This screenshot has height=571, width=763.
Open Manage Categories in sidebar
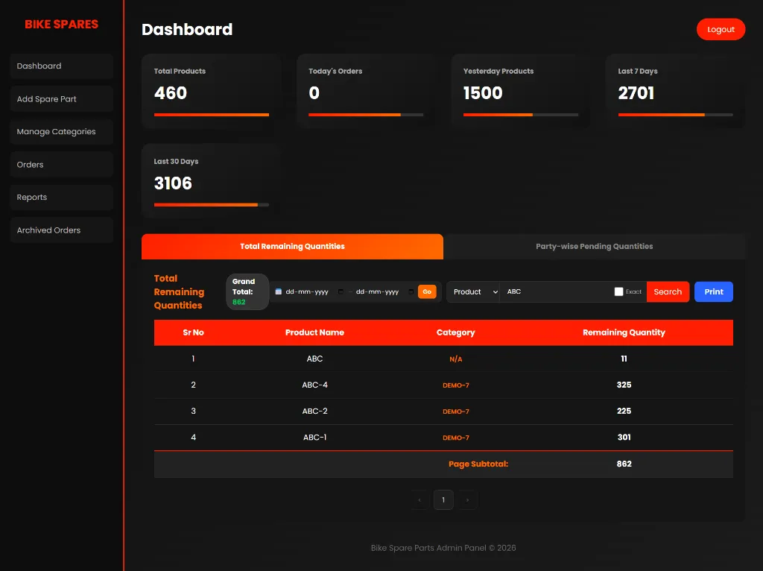click(x=61, y=131)
